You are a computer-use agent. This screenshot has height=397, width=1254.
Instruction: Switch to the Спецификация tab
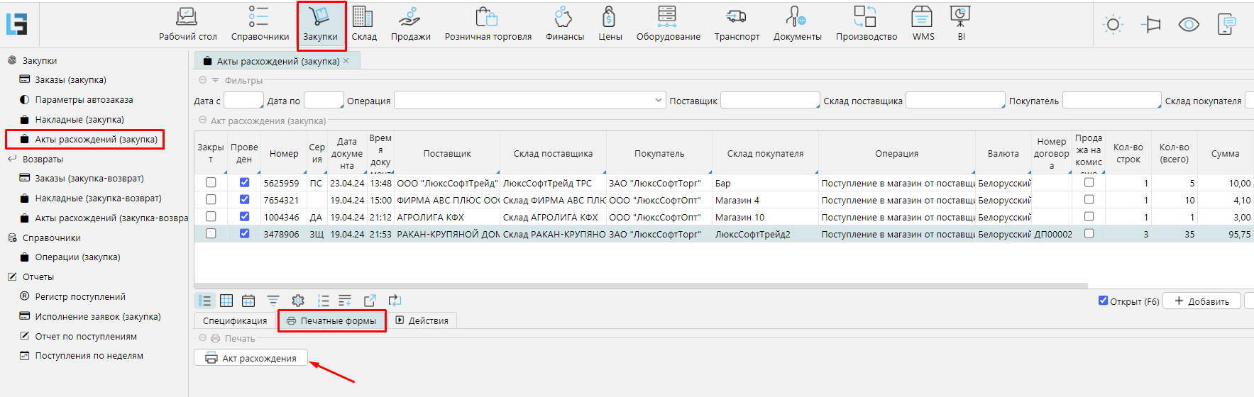point(235,321)
